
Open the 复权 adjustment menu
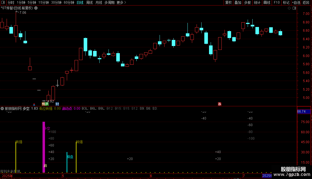tap(228, 2)
